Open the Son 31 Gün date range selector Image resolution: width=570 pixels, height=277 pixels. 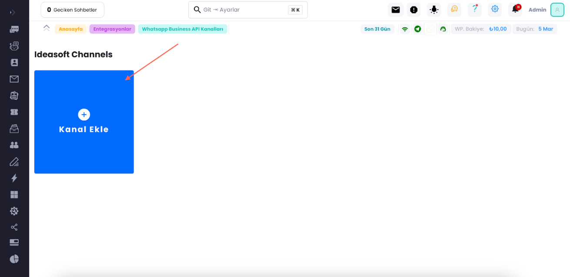pos(377,29)
